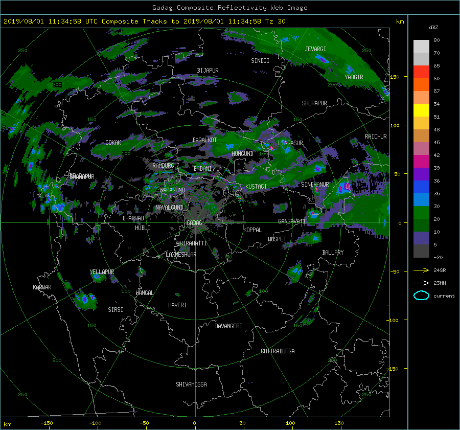Click the yellow 24SR arrow legend icon
The width and height of the screenshot is (460, 430).
(x=421, y=270)
